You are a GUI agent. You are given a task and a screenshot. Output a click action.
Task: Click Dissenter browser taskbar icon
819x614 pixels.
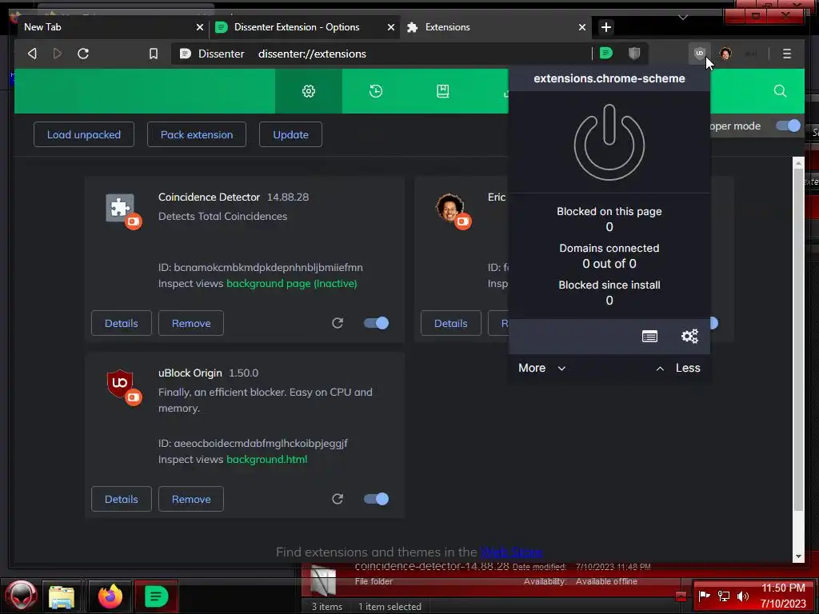click(156, 596)
